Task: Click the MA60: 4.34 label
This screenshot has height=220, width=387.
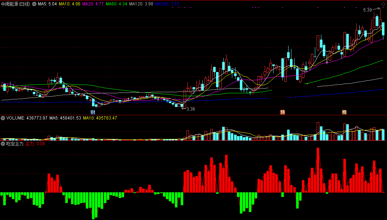Action: coord(116,4)
